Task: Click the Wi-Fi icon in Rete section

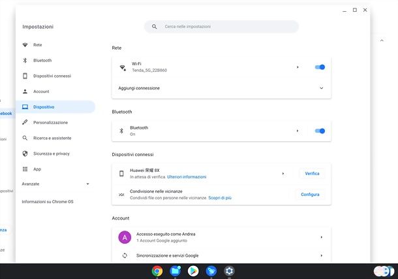Action: click(122, 67)
